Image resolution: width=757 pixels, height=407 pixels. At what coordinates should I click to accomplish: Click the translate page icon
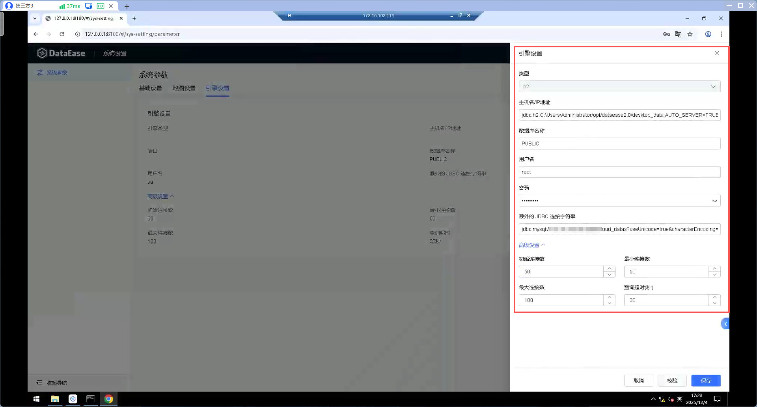click(x=678, y=34)
